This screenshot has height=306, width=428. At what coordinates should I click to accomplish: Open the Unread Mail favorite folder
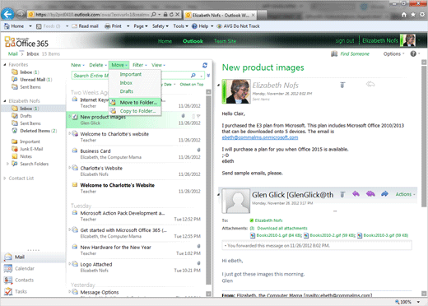(31, 80)
